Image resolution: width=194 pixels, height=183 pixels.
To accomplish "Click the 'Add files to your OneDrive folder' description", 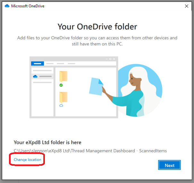I will [97, 41].
